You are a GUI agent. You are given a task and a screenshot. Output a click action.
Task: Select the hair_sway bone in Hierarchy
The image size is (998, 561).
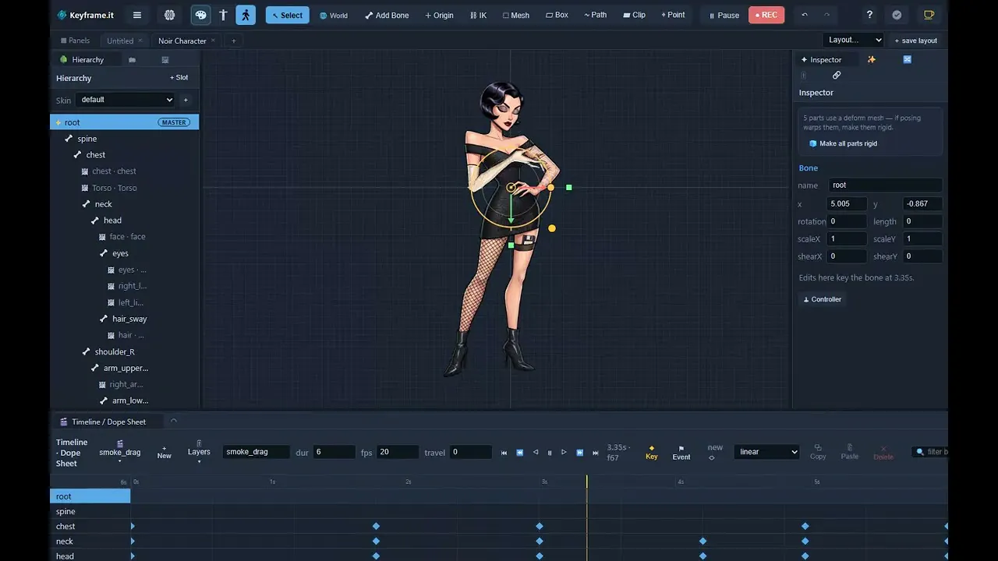[x=129, y=319]
